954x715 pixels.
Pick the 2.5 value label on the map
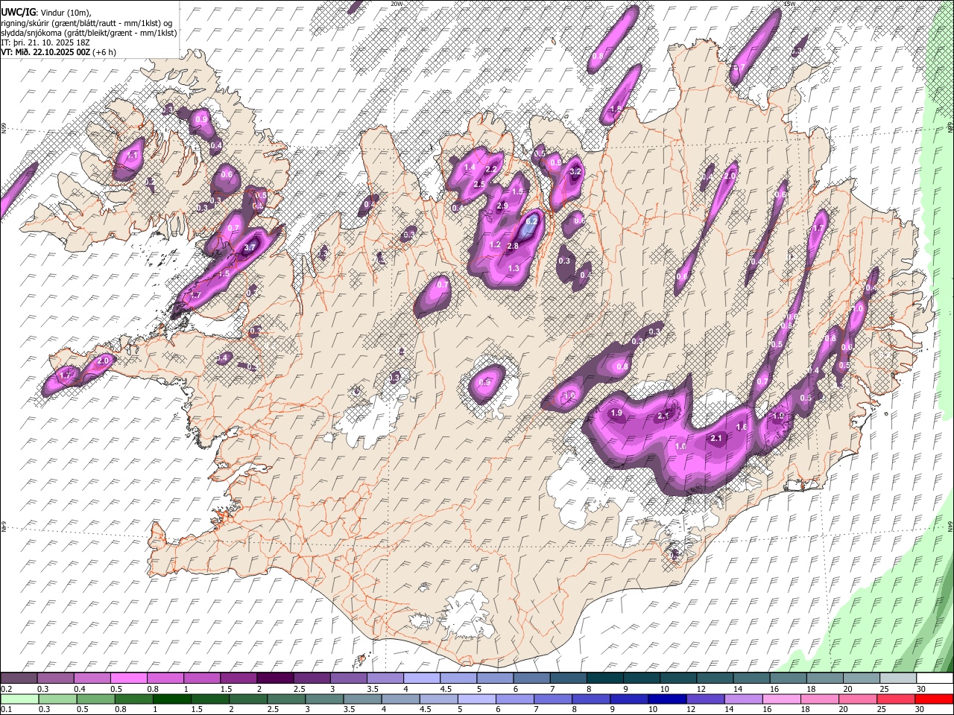(x=479, y=185)
